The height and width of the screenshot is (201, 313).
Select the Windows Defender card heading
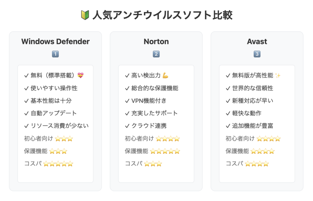pos(56,42)
